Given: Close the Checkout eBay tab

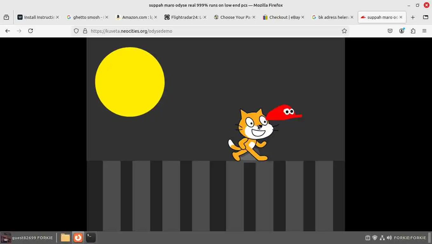Looking at the screenshot, I should 302,17.
